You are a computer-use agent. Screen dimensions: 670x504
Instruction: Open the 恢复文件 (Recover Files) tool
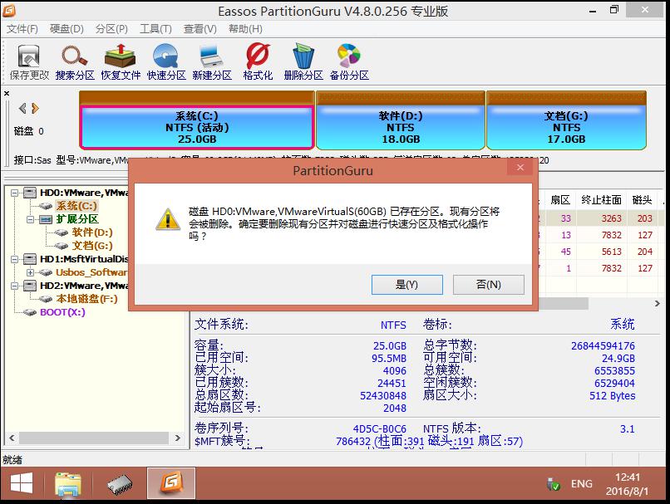click(x=120, y=62)
